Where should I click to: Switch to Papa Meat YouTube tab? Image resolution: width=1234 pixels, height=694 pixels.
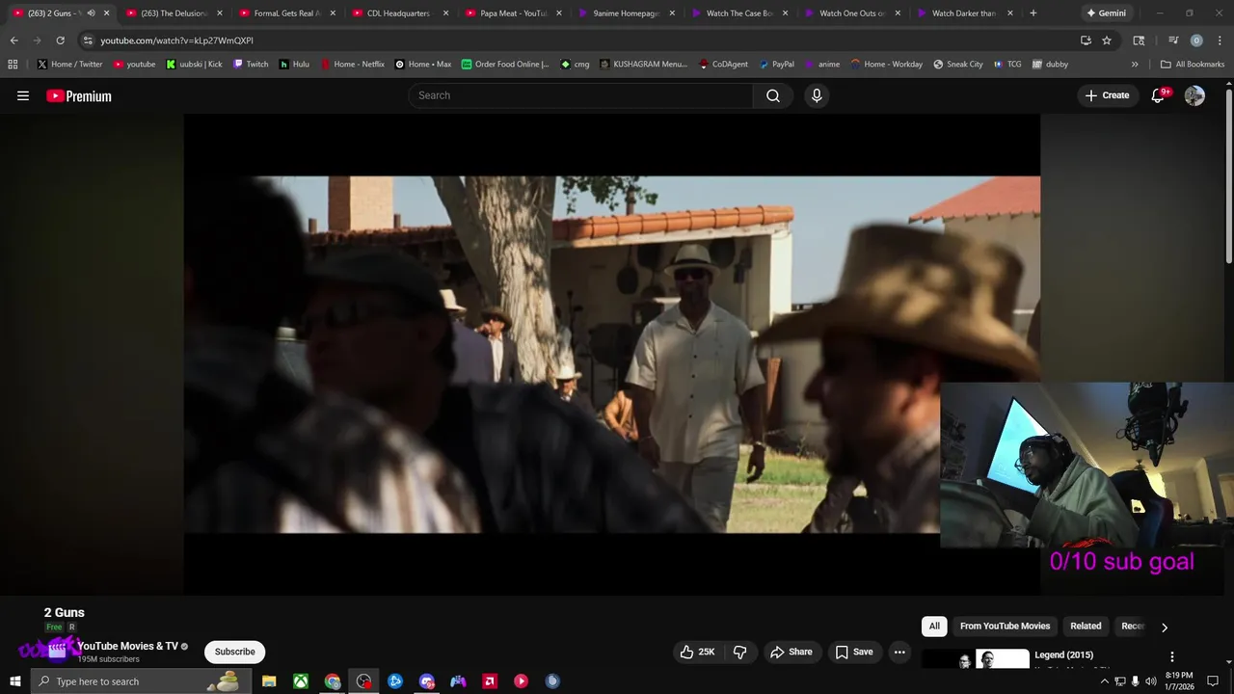[511, 13]
